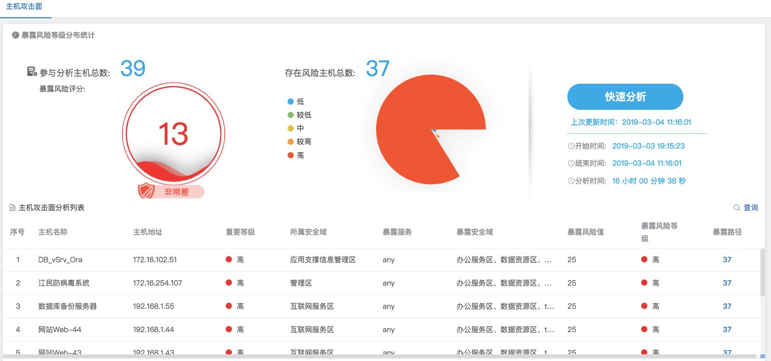
Task: Click the total hosts count 39
Action: (x=133, y=68)
